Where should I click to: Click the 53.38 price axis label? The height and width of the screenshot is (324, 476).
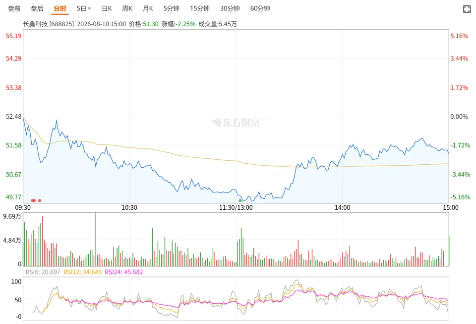(x=14, y=88)
